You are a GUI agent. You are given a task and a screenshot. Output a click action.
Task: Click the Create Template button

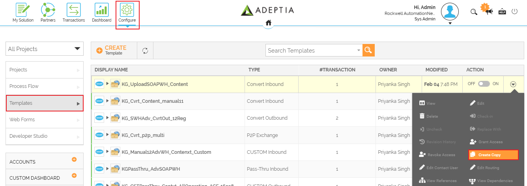(112, 50)
